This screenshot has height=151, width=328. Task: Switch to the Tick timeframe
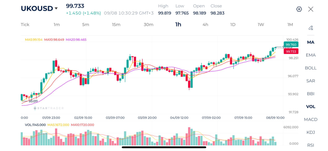pyautogui.click(x=25, y=25)
